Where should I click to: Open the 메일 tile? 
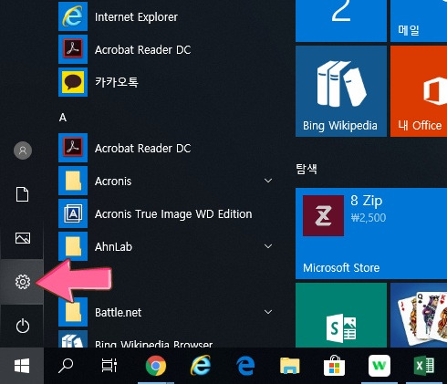click(x=419, y=21)
